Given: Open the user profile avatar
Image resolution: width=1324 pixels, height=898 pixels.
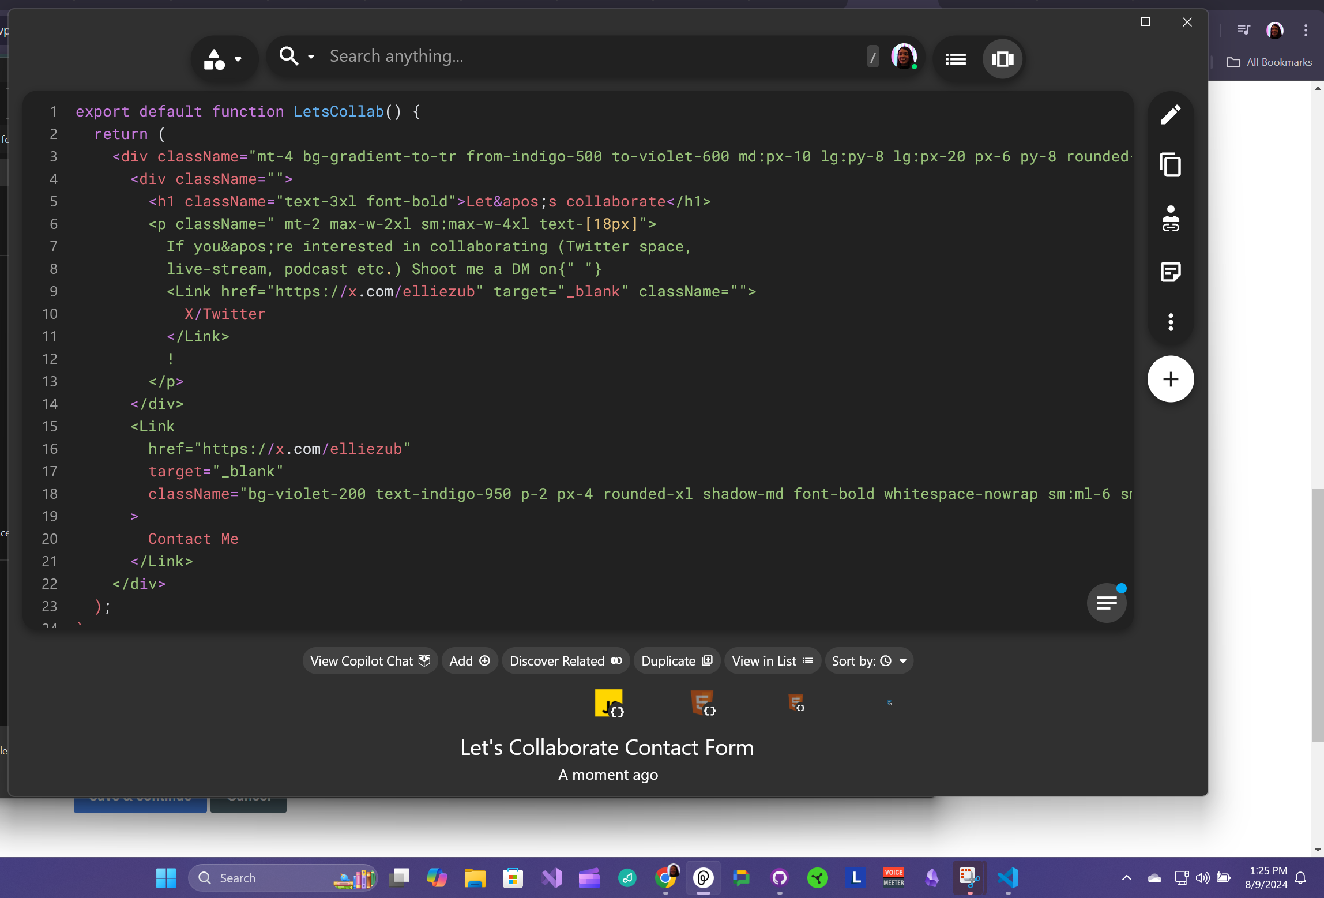Looking at the screenshot, I should click(x=903, y=57).
